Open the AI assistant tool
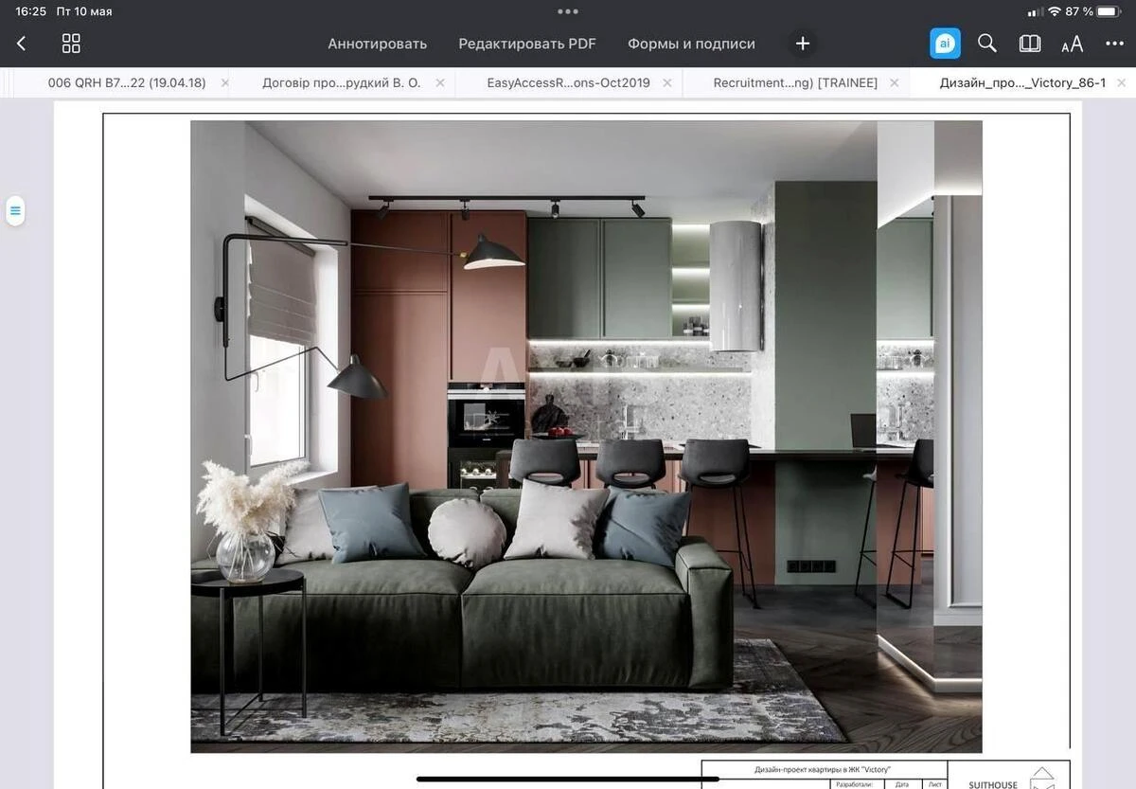The width and height of the screenshot is (1136, 789). (944, 44)
